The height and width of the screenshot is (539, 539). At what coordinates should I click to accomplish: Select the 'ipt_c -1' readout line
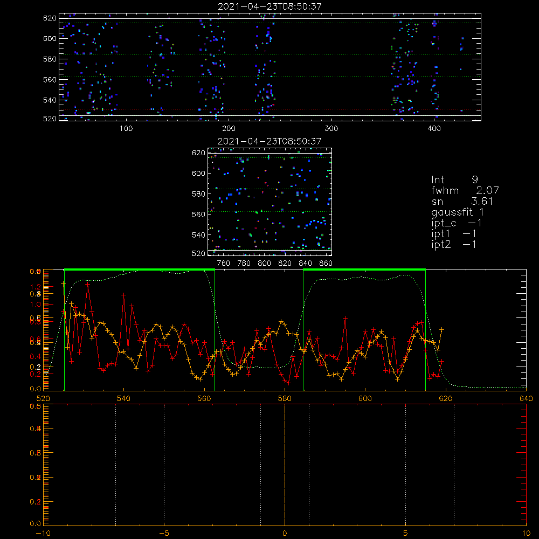coord(456,223)
